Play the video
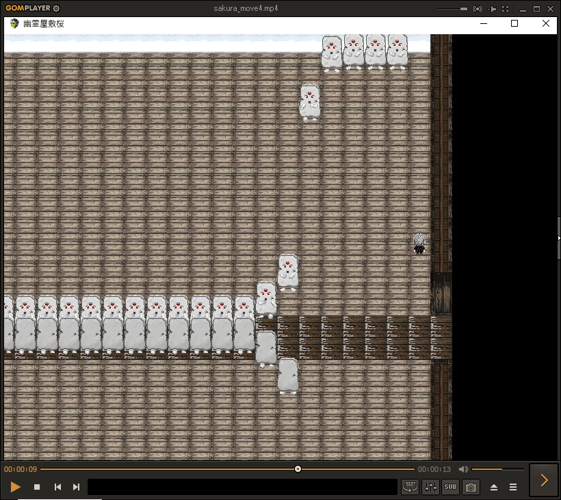 tap(15, 487)
